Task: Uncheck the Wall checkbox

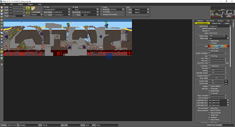Action: 73,7
